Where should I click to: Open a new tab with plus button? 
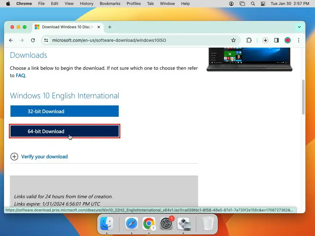[110, 27]
